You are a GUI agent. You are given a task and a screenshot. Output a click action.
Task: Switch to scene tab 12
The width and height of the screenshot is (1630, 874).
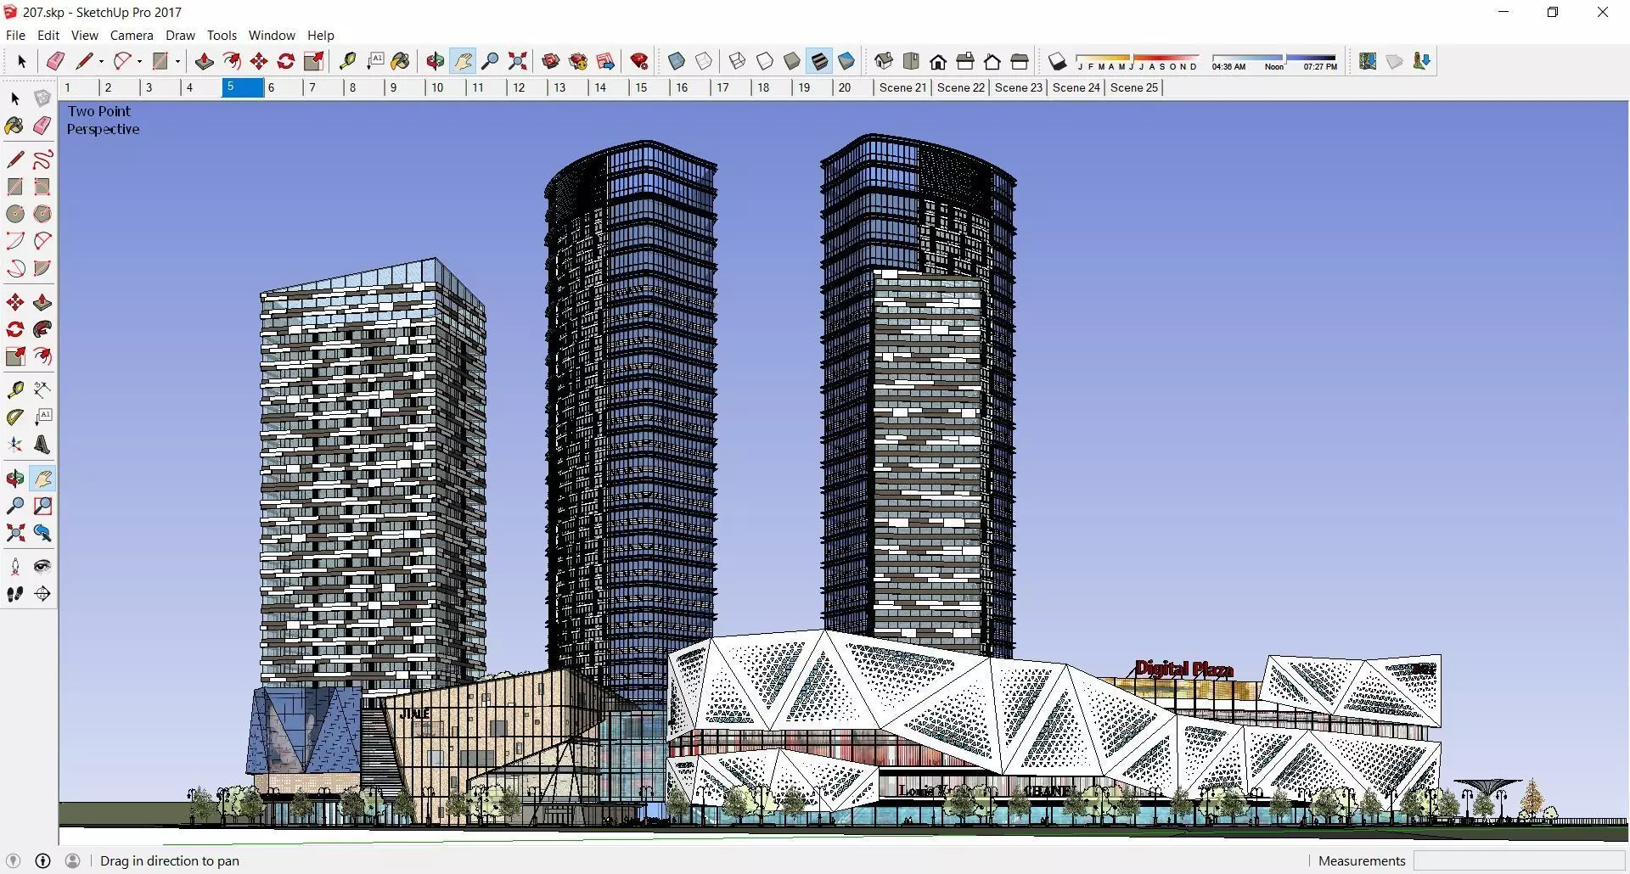526,87
